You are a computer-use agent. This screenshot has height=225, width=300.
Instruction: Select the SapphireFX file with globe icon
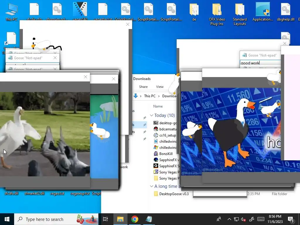click(166, 160)
